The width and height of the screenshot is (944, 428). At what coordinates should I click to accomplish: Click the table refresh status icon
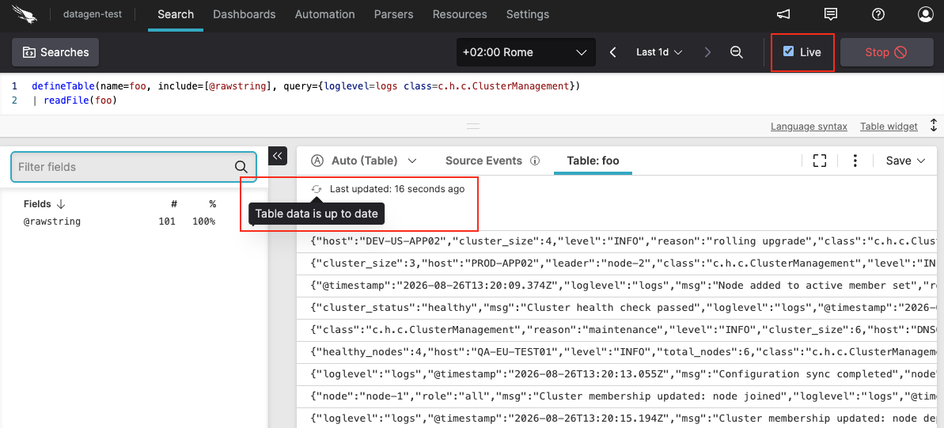coord(317,189)
